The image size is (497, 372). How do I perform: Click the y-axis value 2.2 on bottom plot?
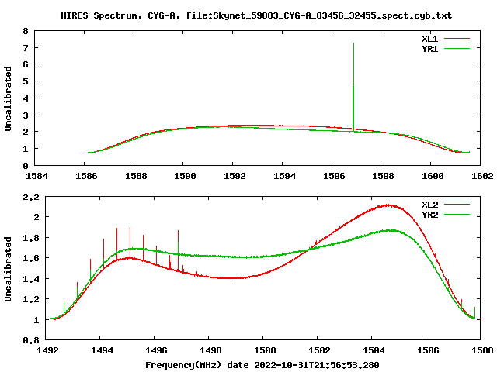[x=31, y=197]
